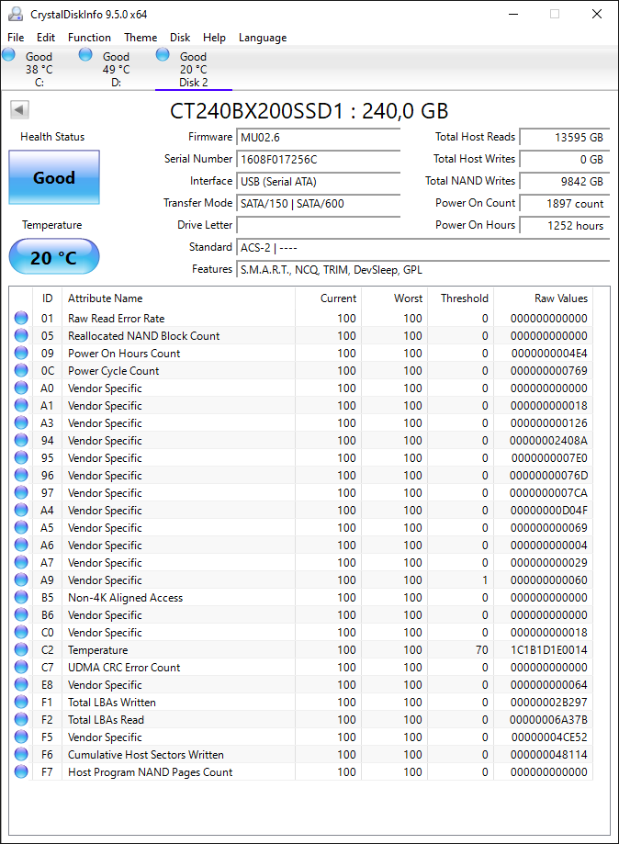This screenshot has width=619, height=844.
Task: Select the Disk 2 status orb
Action: [x=163, y=54]
